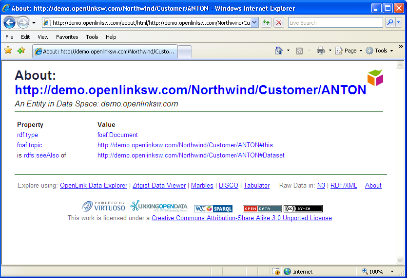The height and width of the screenshot is (278, 407).
Task: Select the About: Northwind Customer tab
Action: click(x=105, y=52)
